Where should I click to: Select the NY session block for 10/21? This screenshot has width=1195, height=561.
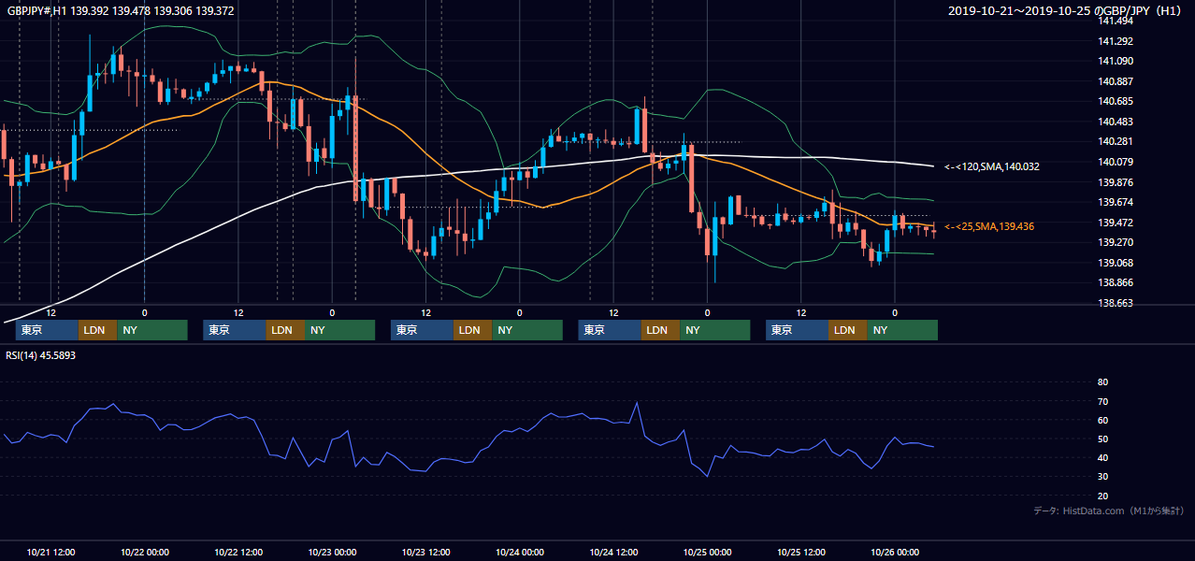click(x=152, y=330)
